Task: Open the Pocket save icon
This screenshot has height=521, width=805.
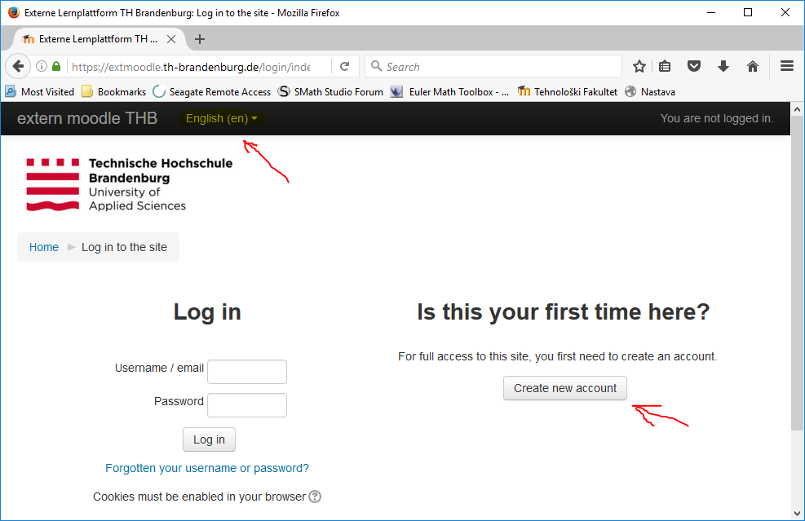Action: coord(693,67)
